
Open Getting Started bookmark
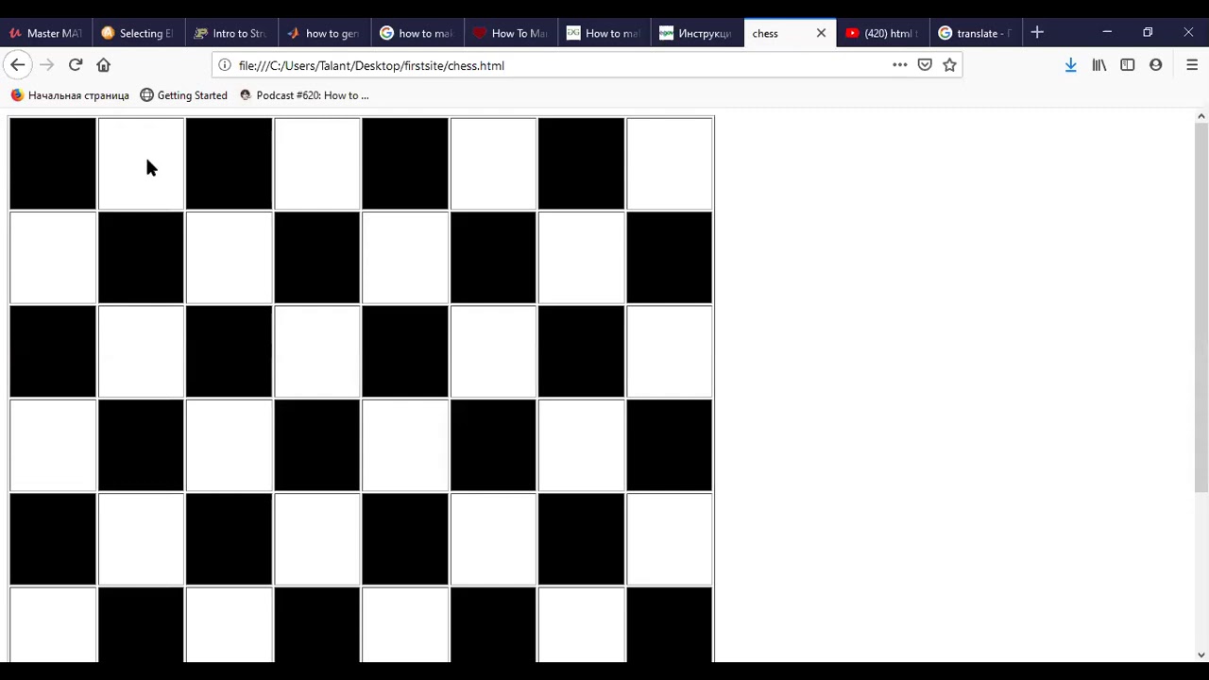click(x=184, y=95)
